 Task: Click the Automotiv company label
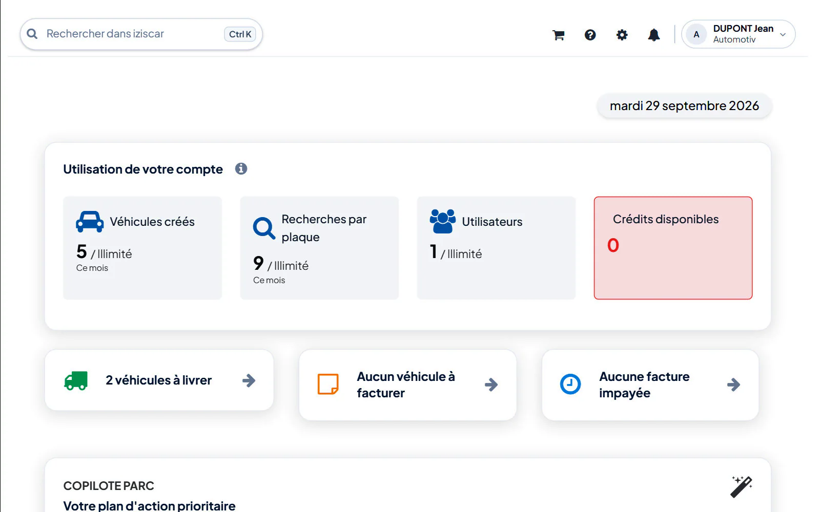click(734, 40)
